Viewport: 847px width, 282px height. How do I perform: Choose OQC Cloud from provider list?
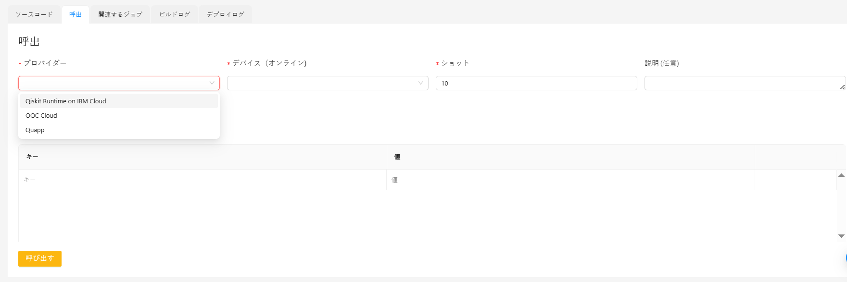tap(41, 115)
